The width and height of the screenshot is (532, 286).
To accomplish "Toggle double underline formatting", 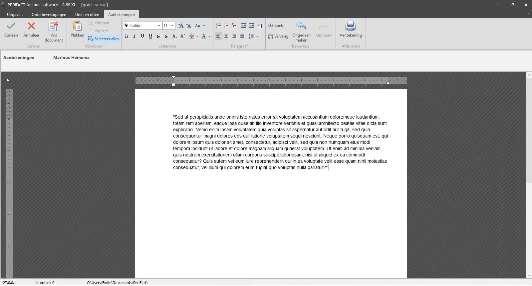I will click(x=150, y=36).
